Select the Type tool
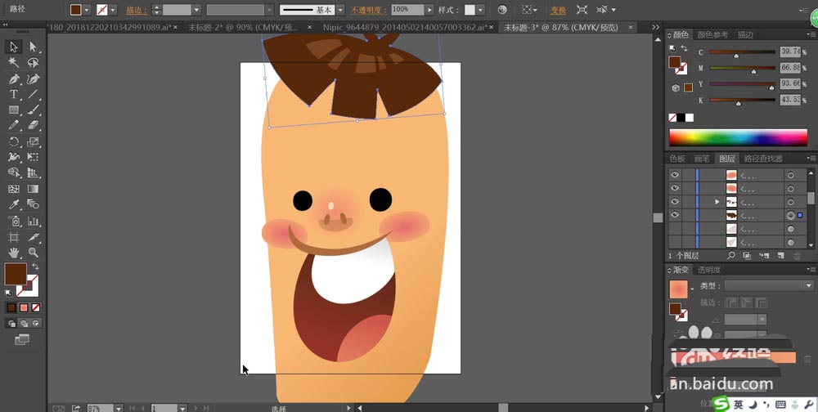Viewport: 818px width, 412px height. tap(14, 94)
